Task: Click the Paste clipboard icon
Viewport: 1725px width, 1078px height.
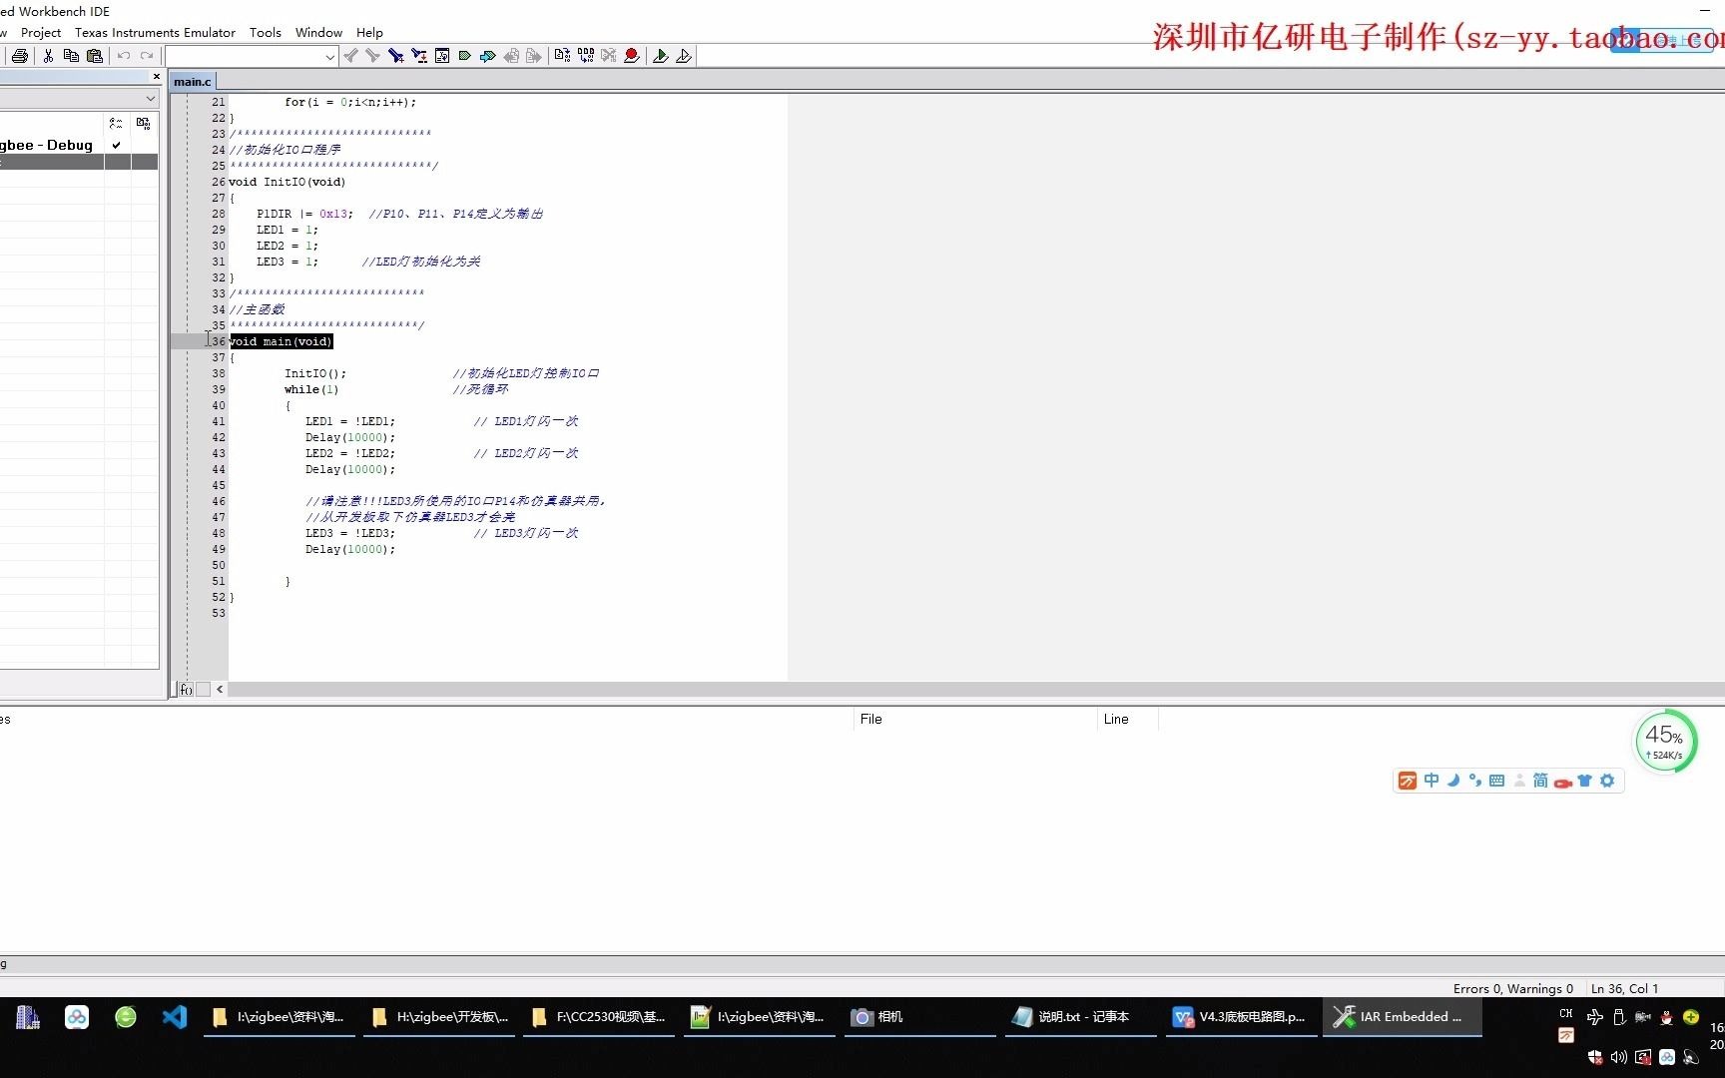Action: pyautogui.click(x=95, y=56)
